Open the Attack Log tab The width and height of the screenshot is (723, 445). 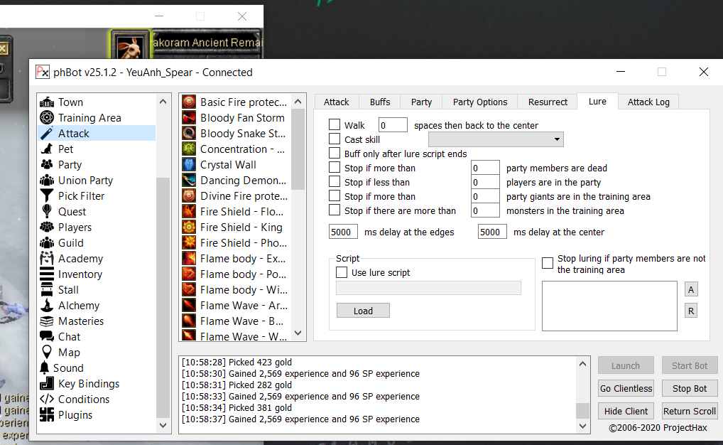[x=648, y=102]
